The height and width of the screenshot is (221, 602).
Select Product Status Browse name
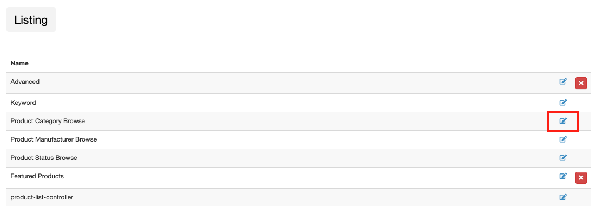pos(44,158)
